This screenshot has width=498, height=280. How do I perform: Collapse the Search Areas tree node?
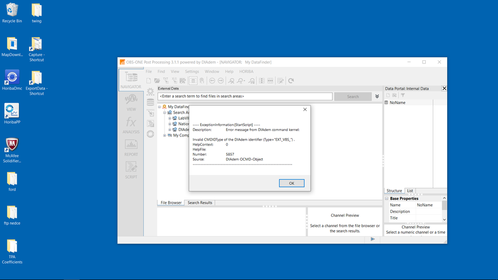coord(165,113)
